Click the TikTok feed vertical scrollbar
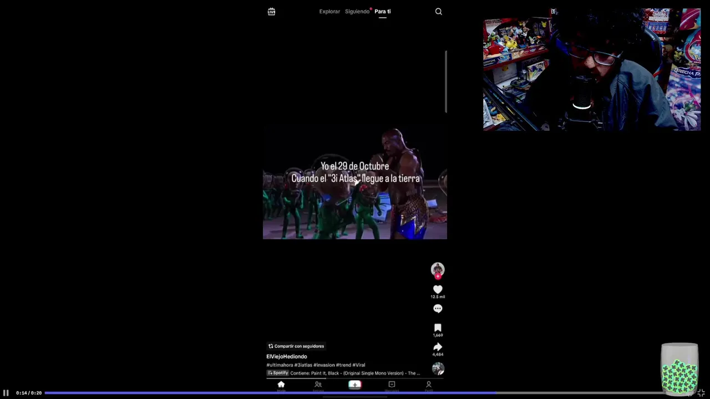 [446, 82]
